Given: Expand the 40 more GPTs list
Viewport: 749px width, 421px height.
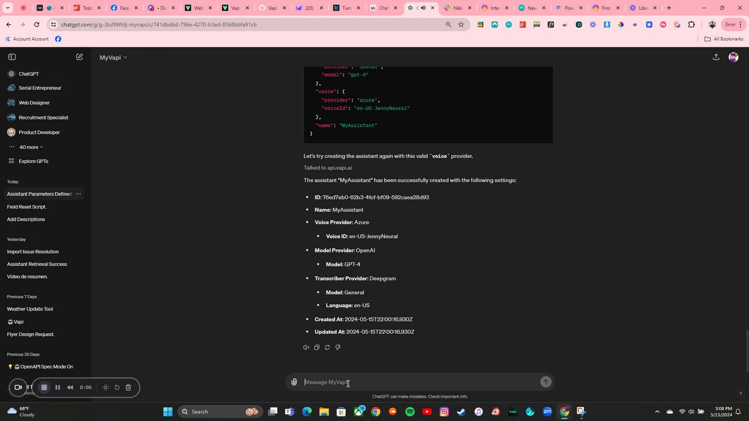Looking at the screenshot, I should tap(31, 147).
